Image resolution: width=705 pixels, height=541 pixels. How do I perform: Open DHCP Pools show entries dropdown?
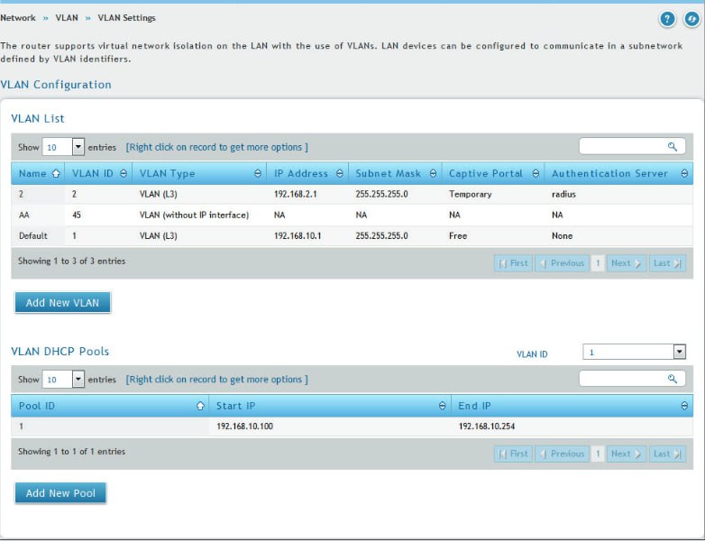point(63,379)
